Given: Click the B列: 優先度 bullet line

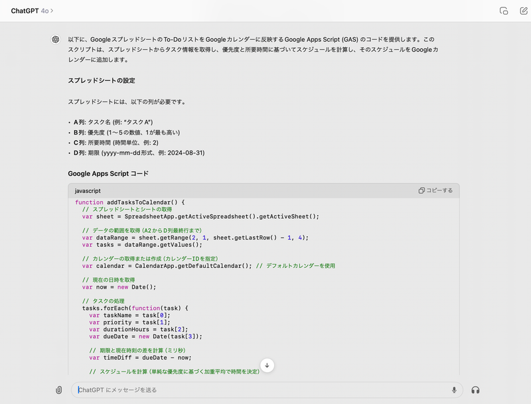Looking at the screenshot, I should tap(127, 132).
